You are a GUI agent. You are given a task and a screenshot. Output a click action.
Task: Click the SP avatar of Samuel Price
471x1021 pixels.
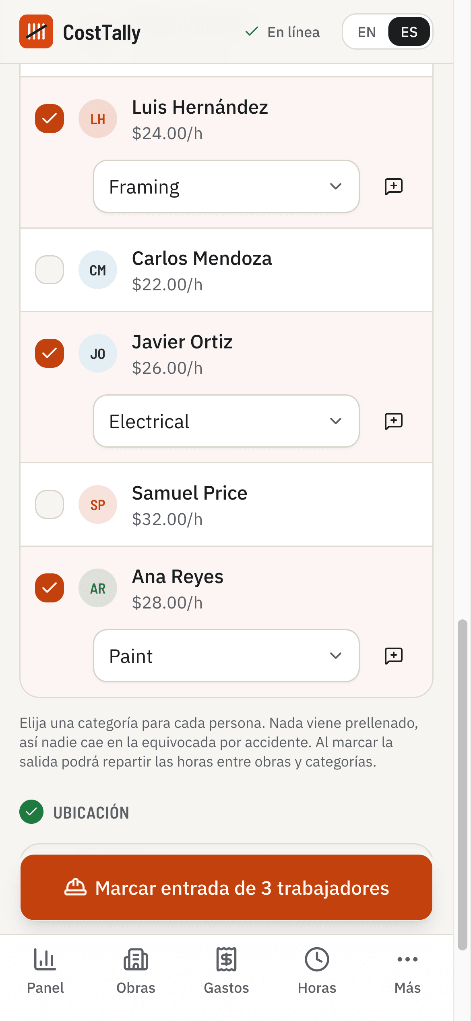point(98,504)
